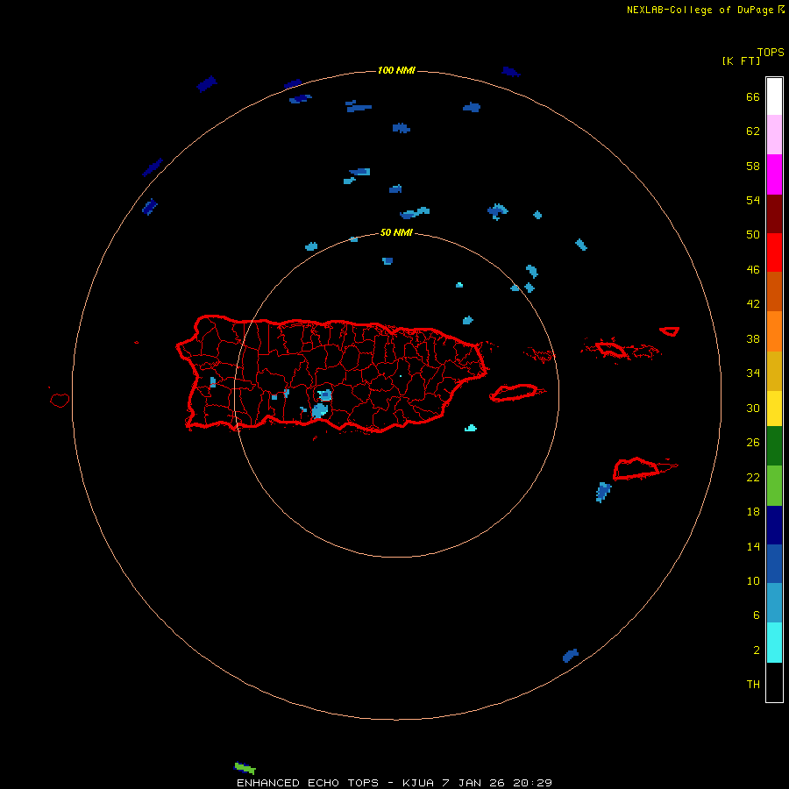Pick the light blue legend swatch

click(x=774, y=603)
